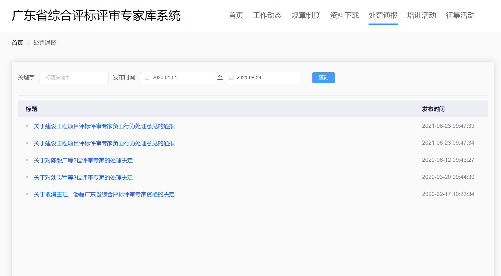The height and width of the screenshot is (276, 501).
Task: Open 关于对陈毅广等2位评审专家的处理决定 link
Action: pos(83,160)
